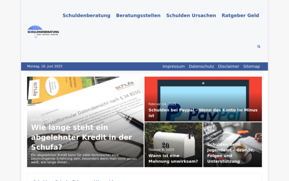This screenshot has height=181, width=289.
Task: Open article Schulden bei Paypal
Action: pyautogui.click(x=203, y=113)
